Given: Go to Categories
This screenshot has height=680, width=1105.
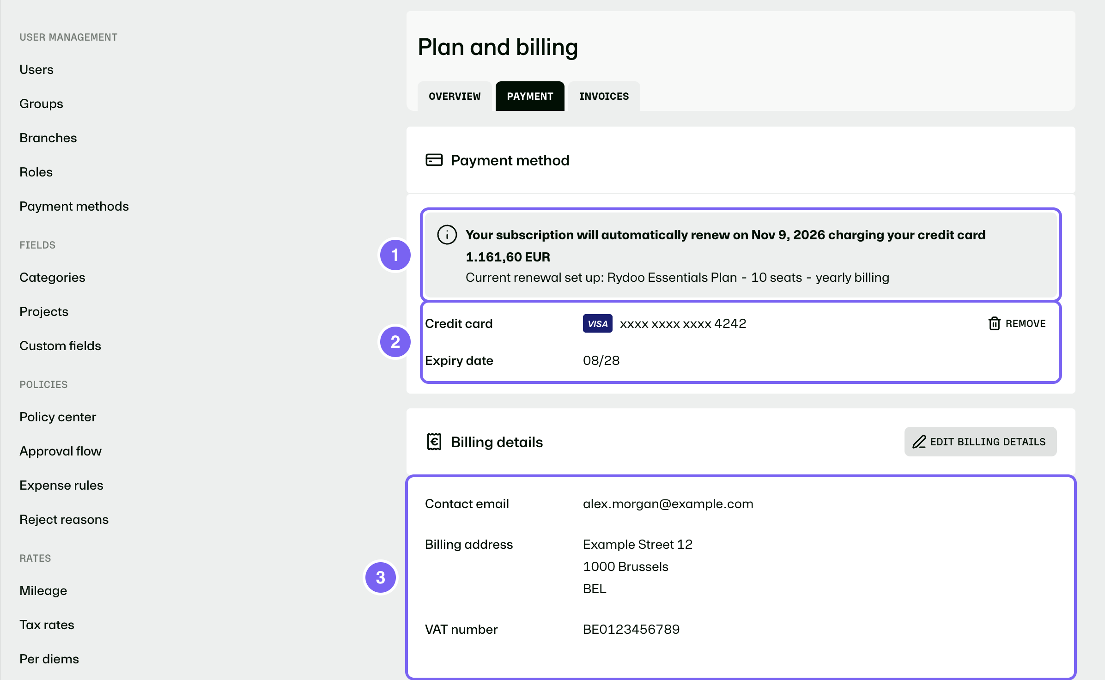Looking at the screenshot, I should (x=52, y=277).
